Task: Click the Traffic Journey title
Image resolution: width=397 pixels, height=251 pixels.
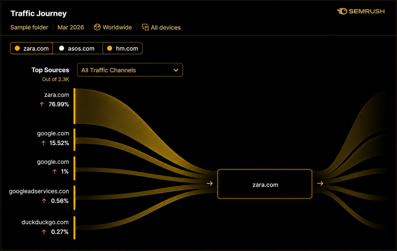Action: click(x=38, y=13)
